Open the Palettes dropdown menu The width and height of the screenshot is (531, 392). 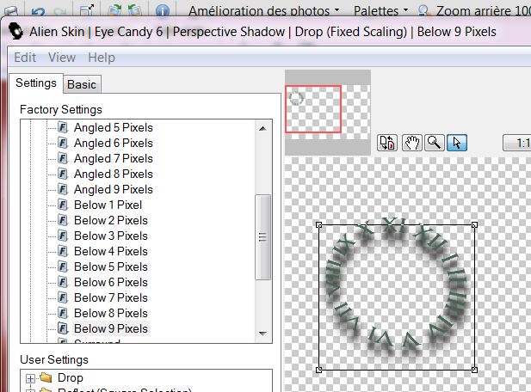[380, 11]
